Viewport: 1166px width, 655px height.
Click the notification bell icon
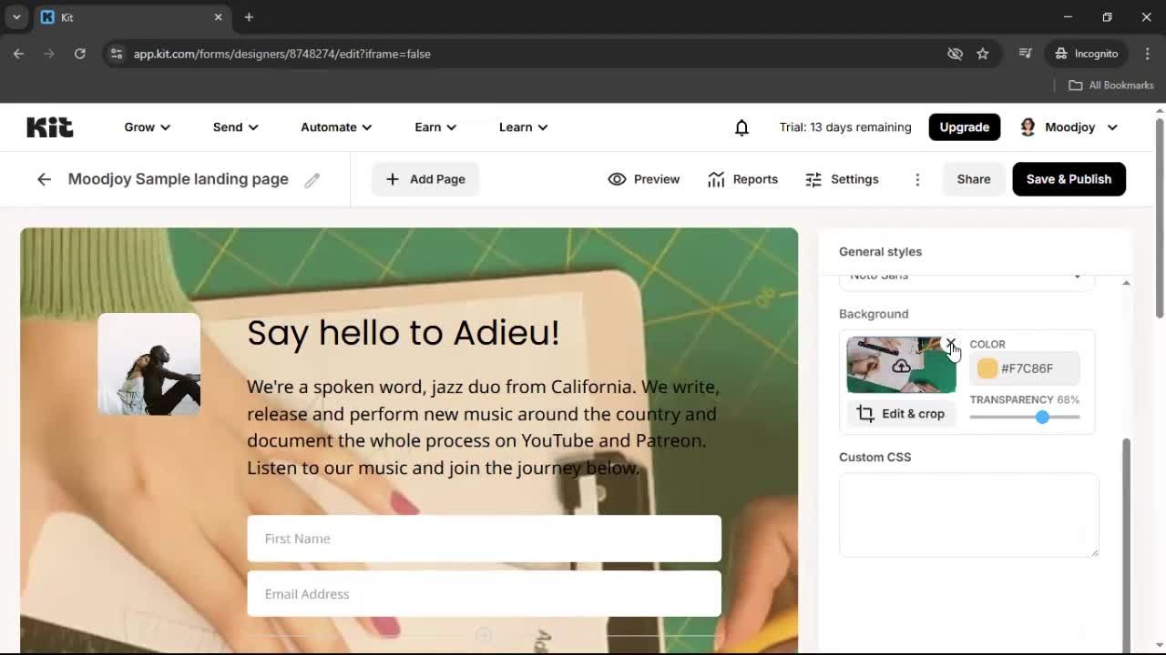click(x=742, y=127)
